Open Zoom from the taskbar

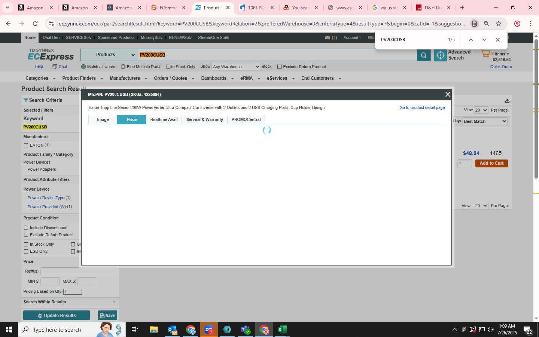(x=209, y=330)
